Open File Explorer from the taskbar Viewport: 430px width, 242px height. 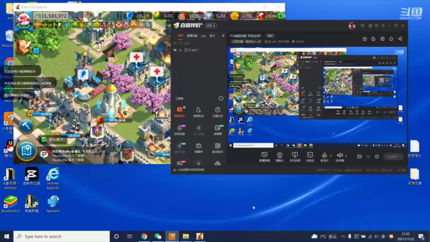pos(186,237)
